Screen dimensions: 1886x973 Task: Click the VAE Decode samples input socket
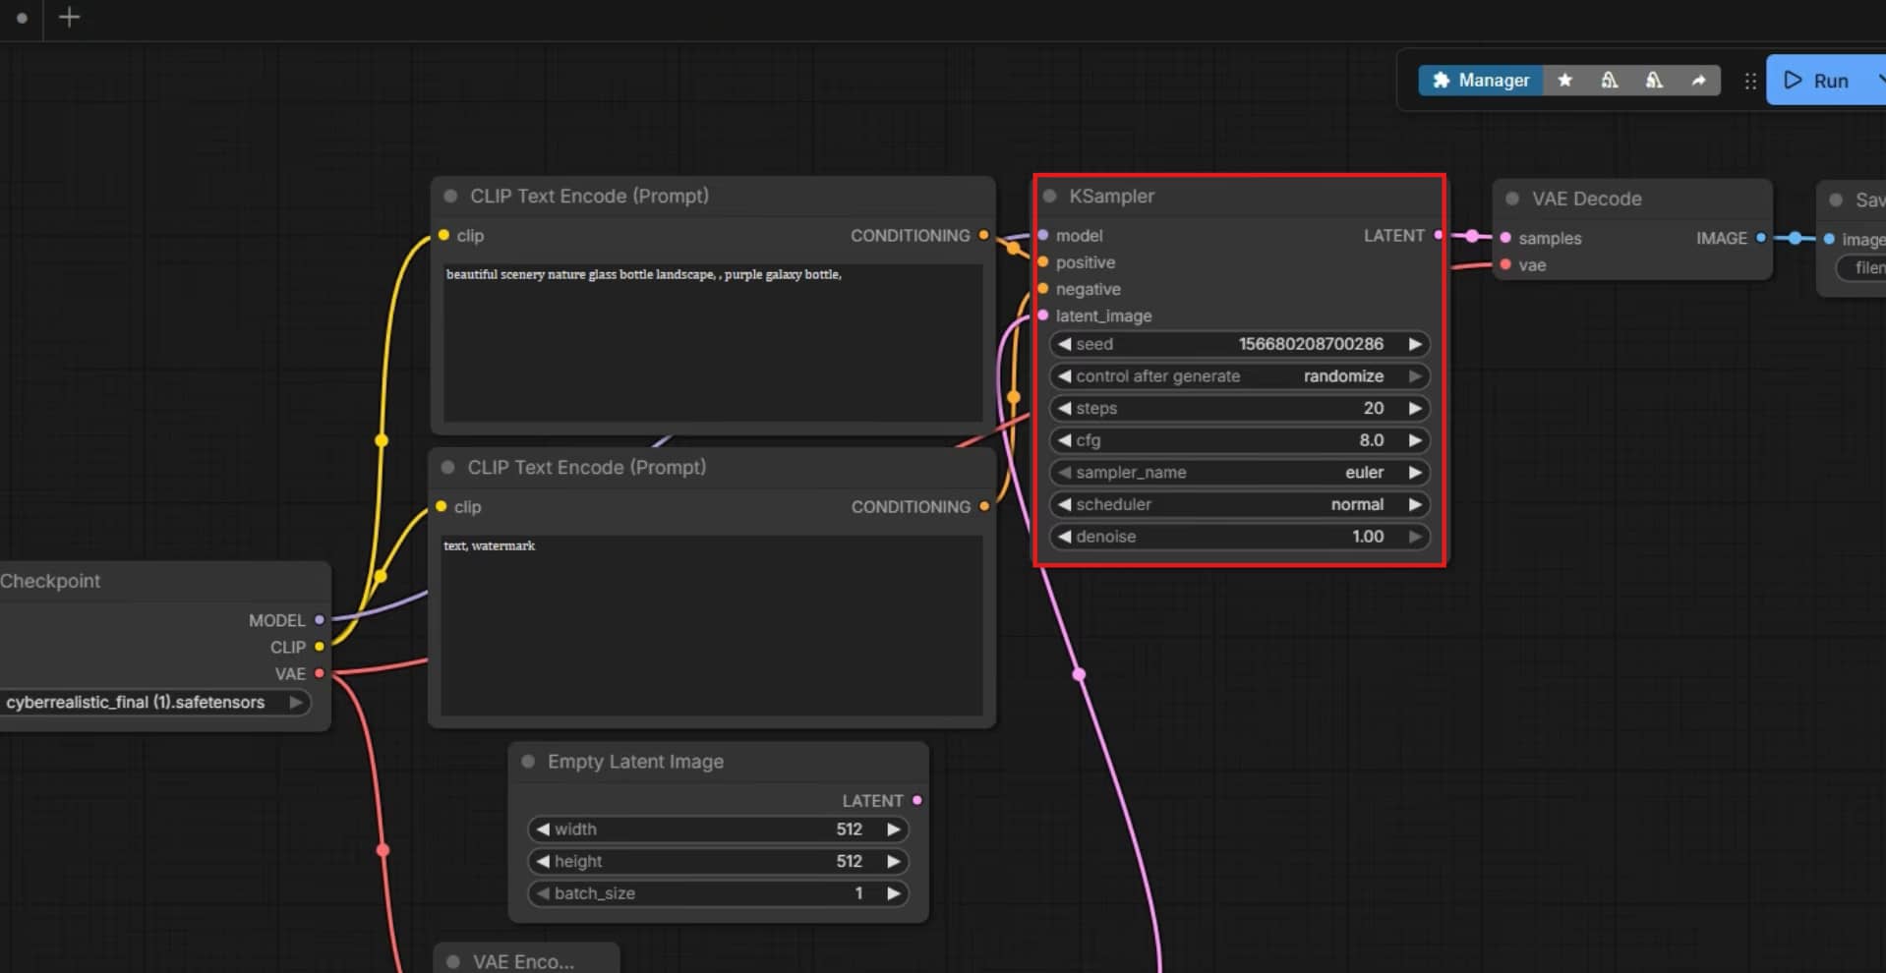[1505, 238]
